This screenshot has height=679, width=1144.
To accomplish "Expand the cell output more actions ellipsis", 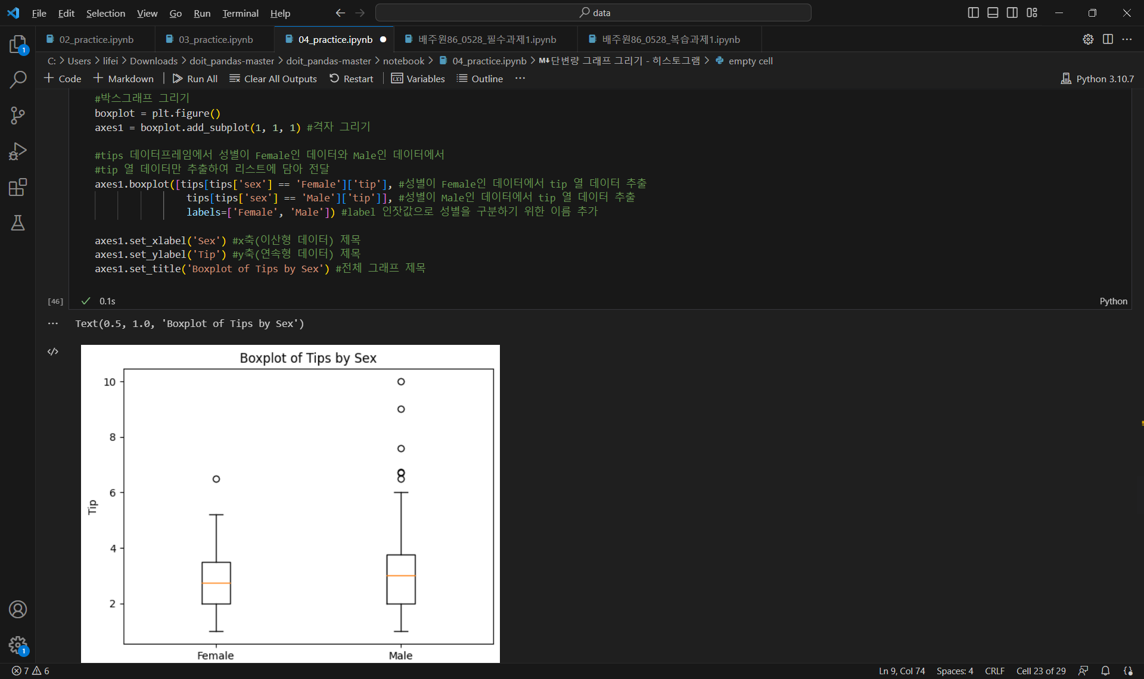I will (x=53, y=323).
